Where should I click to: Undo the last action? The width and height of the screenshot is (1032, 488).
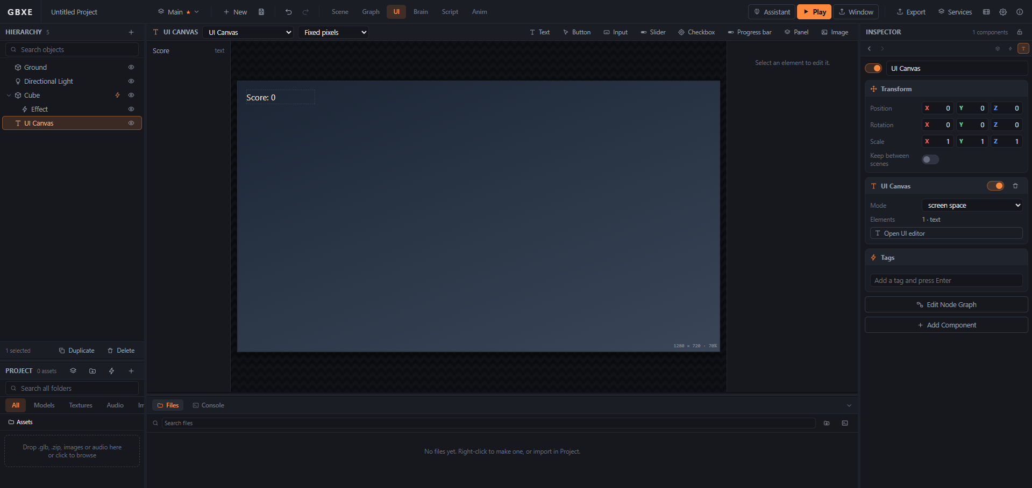tap(289, 12)
